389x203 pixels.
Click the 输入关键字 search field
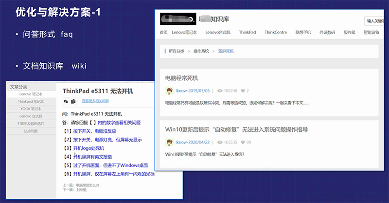pos(374,21)
